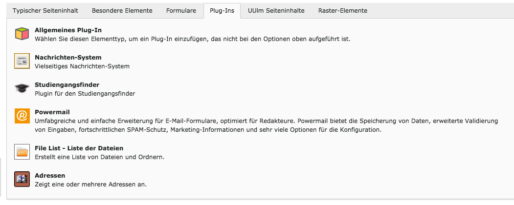514x205 pixels.
Task: Click the Nachrichten-System newspaper icon
Action: coord(22,61)
